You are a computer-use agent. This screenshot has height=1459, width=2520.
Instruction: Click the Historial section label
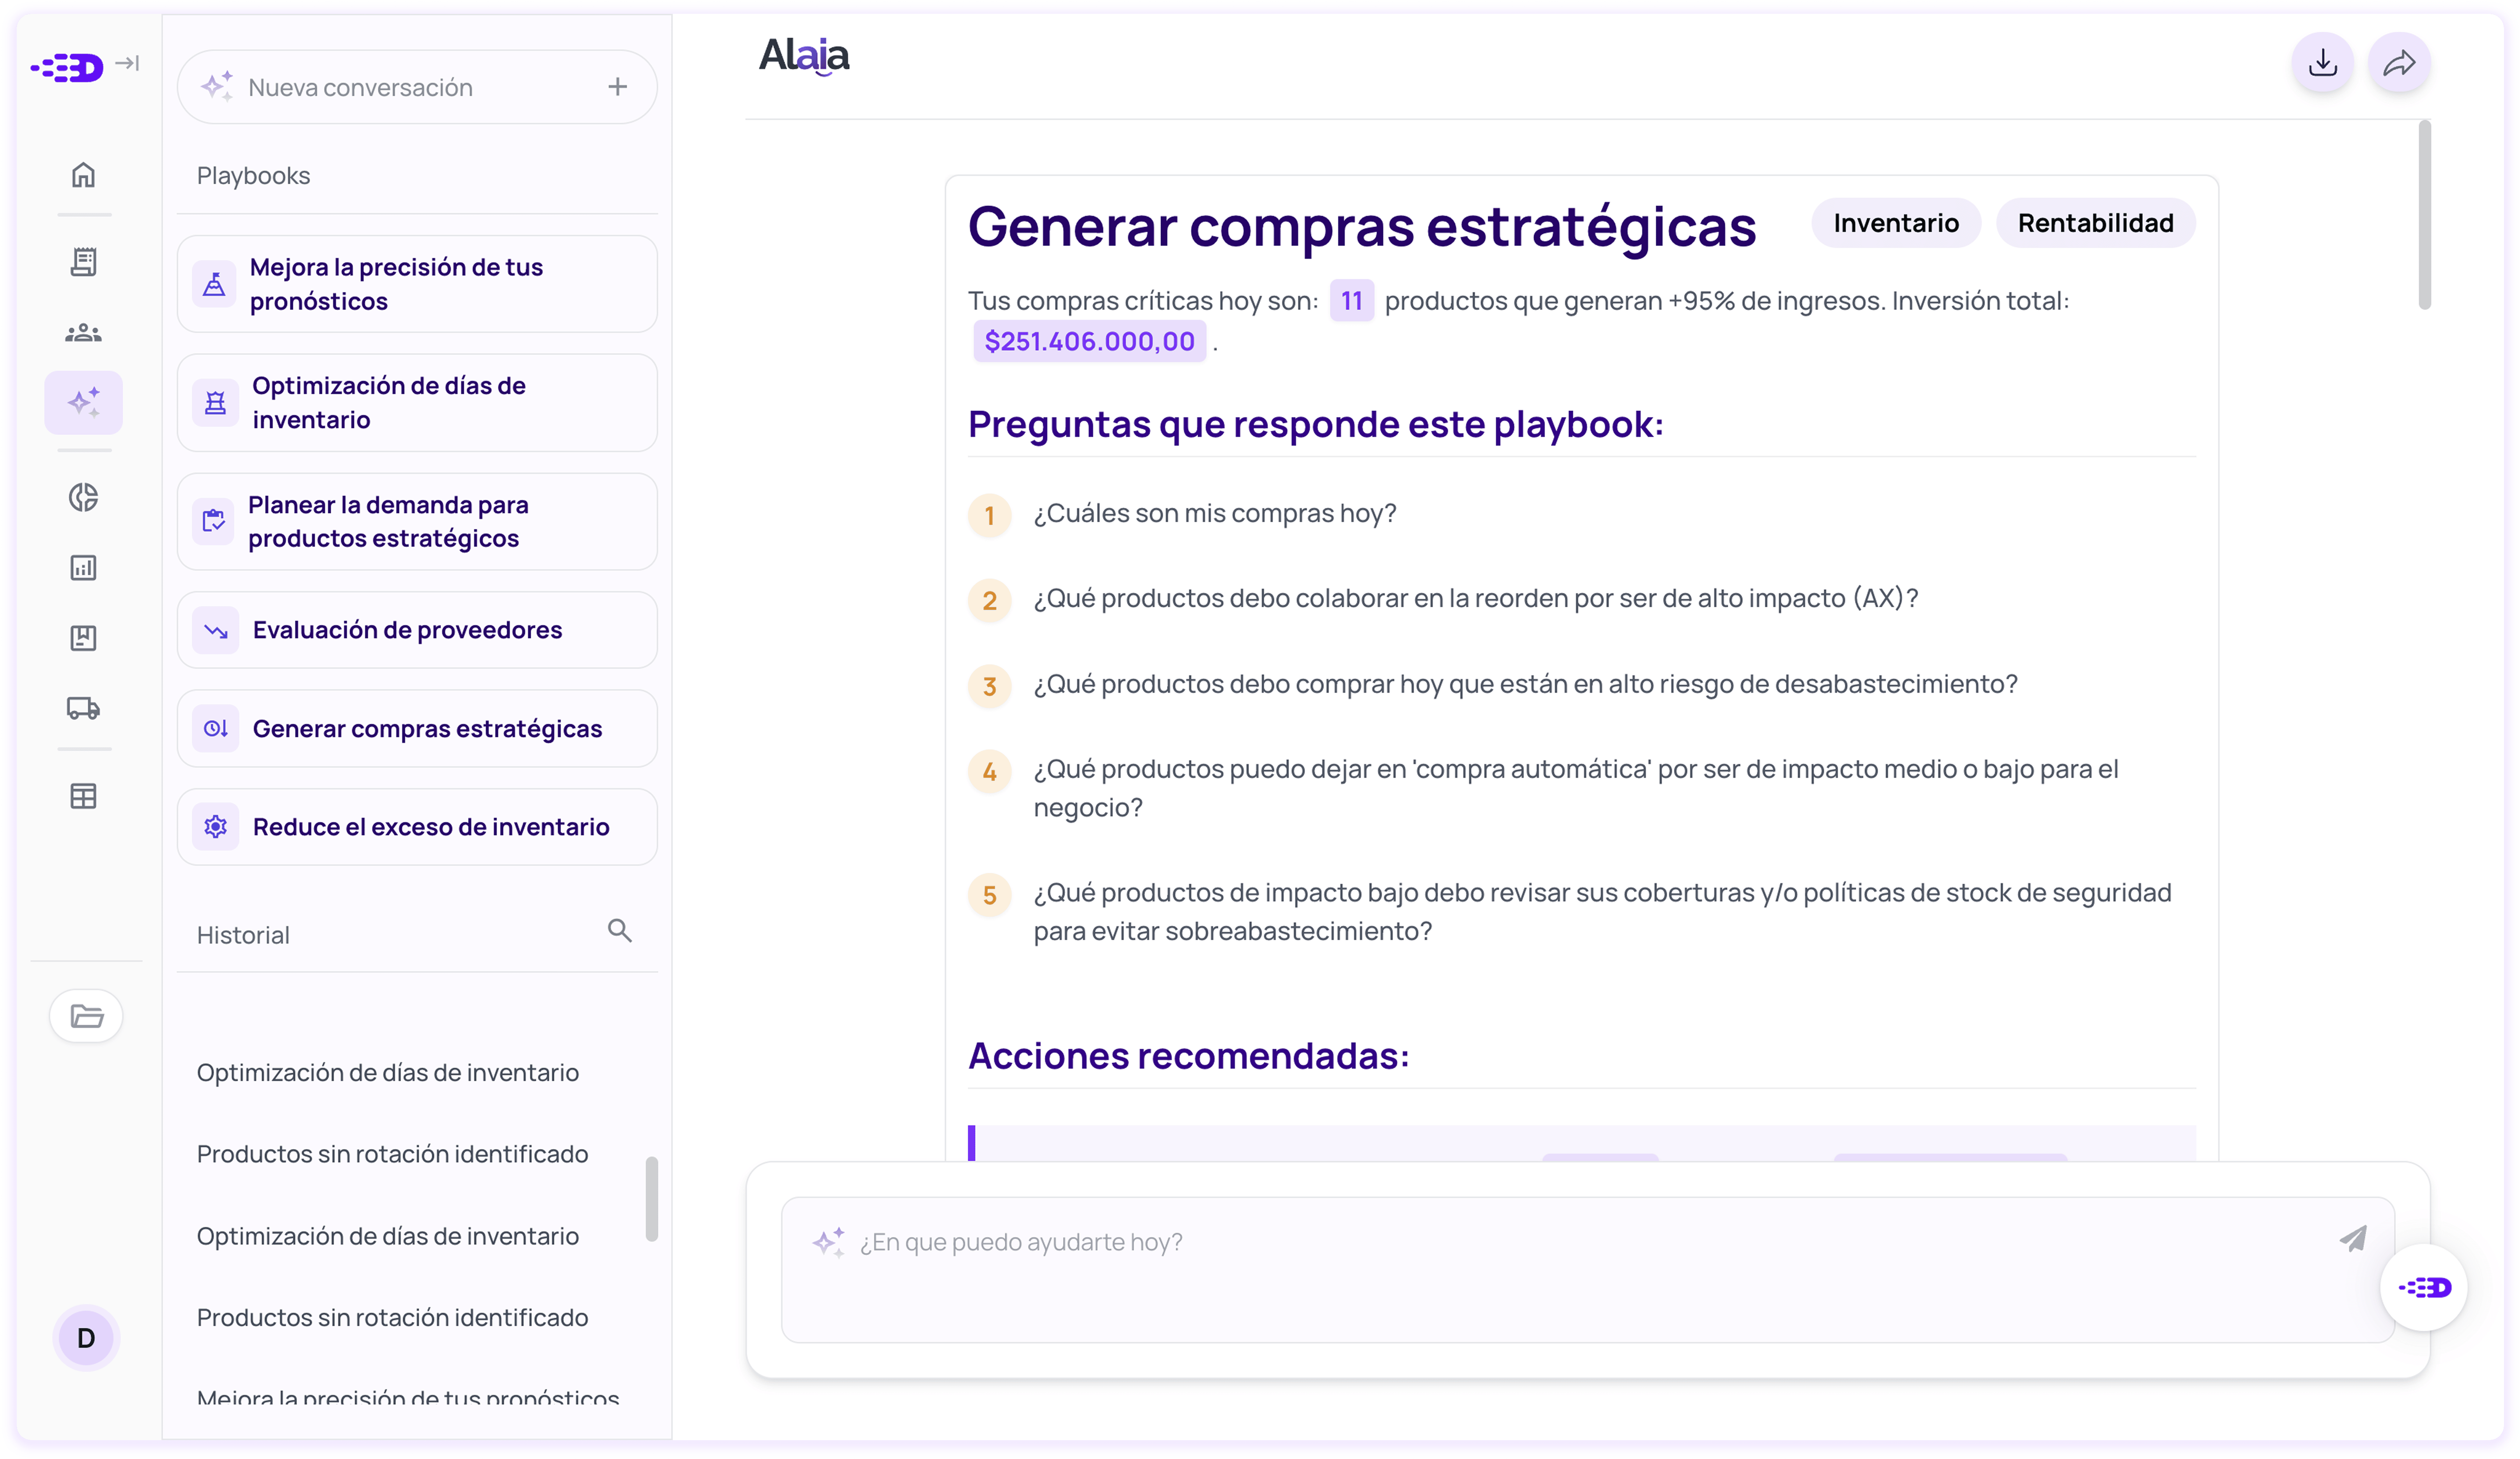point(243,935)
